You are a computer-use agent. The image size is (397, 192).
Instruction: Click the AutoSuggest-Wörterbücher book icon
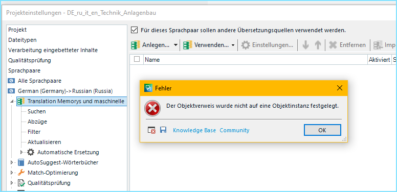point(21,162)
